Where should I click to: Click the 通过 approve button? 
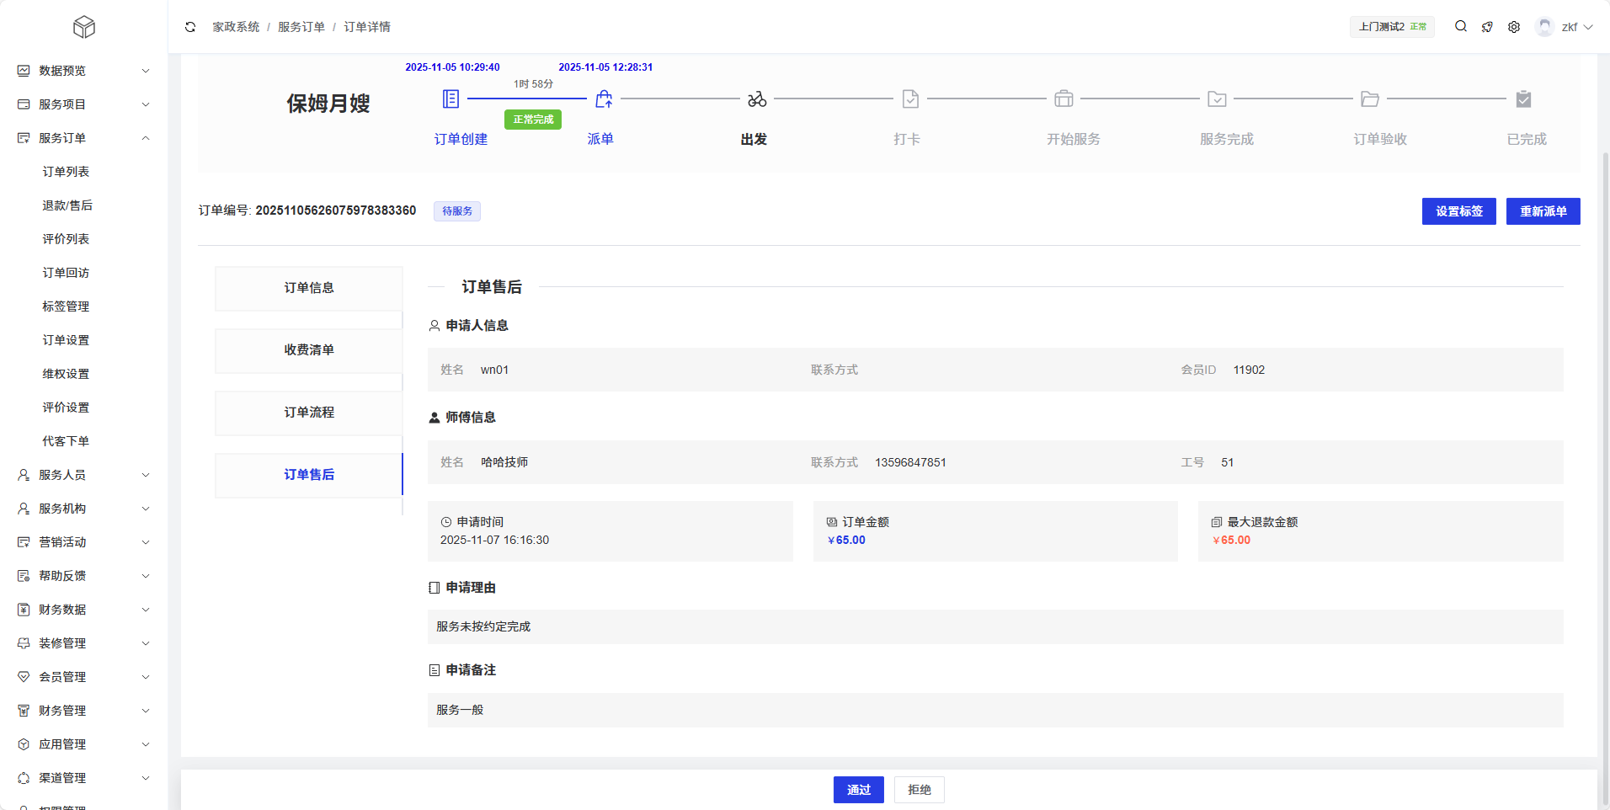(x=858, y=790)
